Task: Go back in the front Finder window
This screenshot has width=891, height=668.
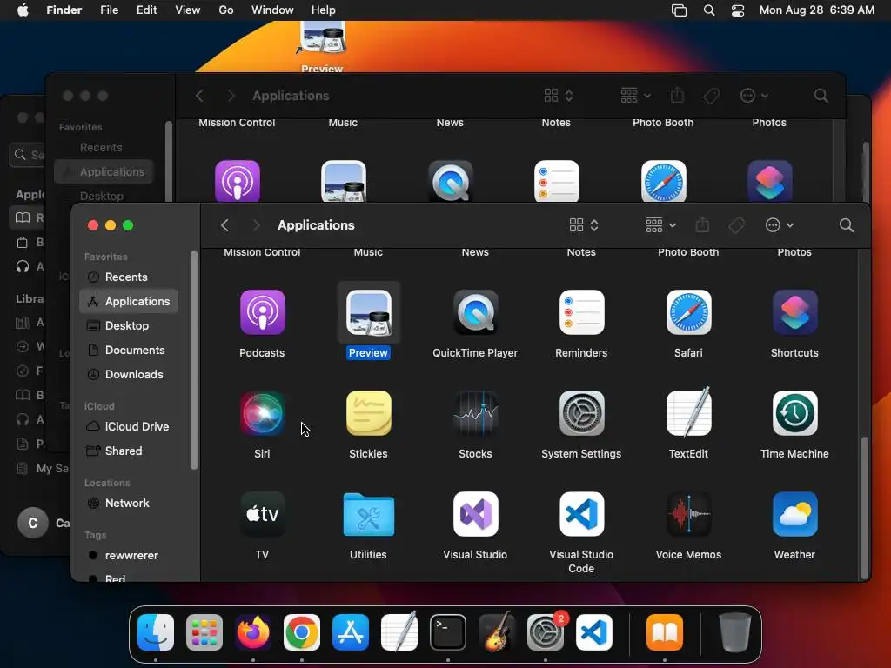Action: (x=225, y=225)
